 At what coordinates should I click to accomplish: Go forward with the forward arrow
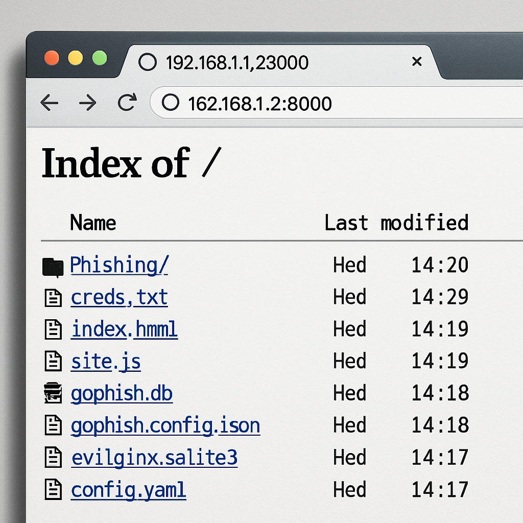[88, 102]
